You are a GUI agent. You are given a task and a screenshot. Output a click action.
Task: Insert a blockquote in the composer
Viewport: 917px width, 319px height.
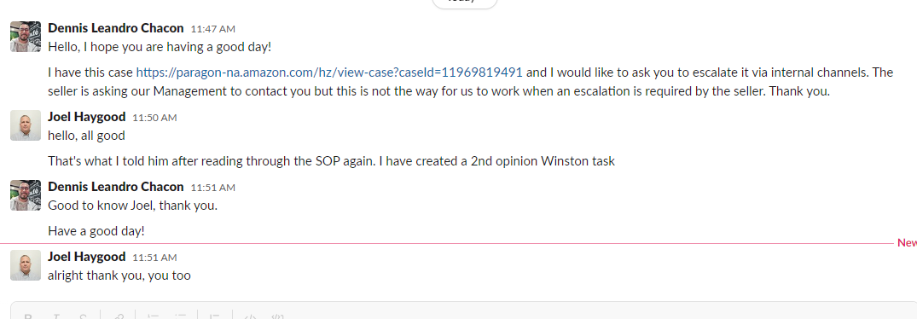pyautogui.click(x=215, y=316)
